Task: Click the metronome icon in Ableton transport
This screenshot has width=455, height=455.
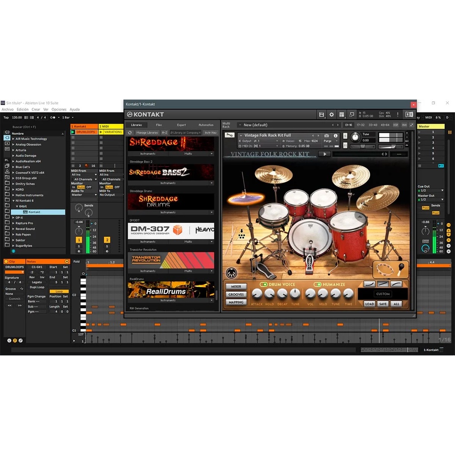Action: [52, 117]
